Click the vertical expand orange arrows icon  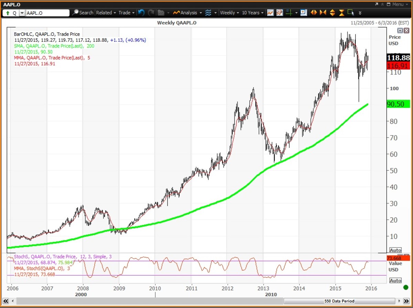[332, 13]
